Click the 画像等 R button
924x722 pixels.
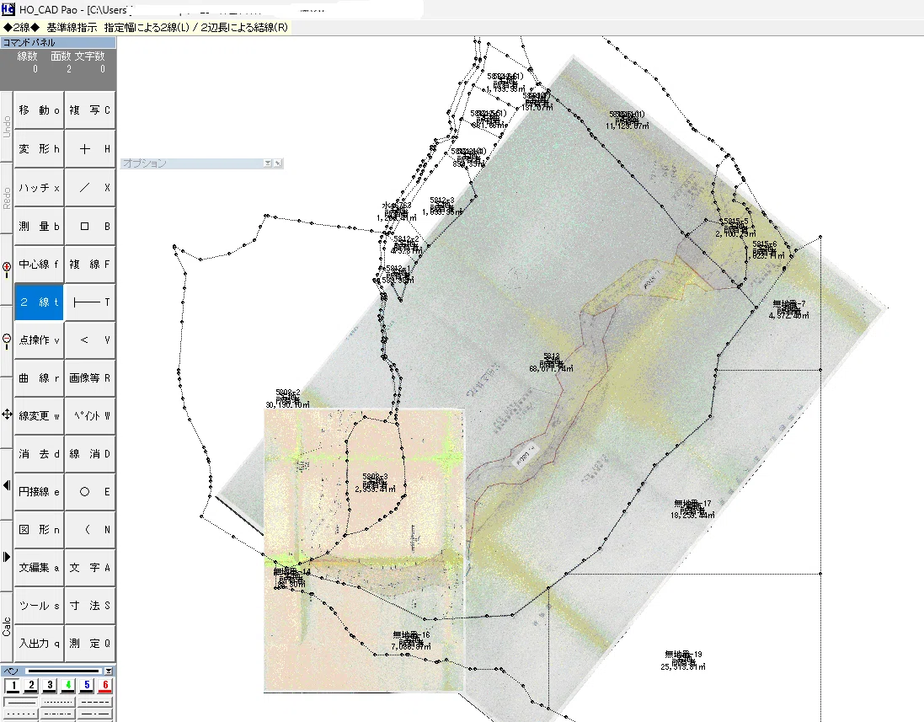(89, 377)
